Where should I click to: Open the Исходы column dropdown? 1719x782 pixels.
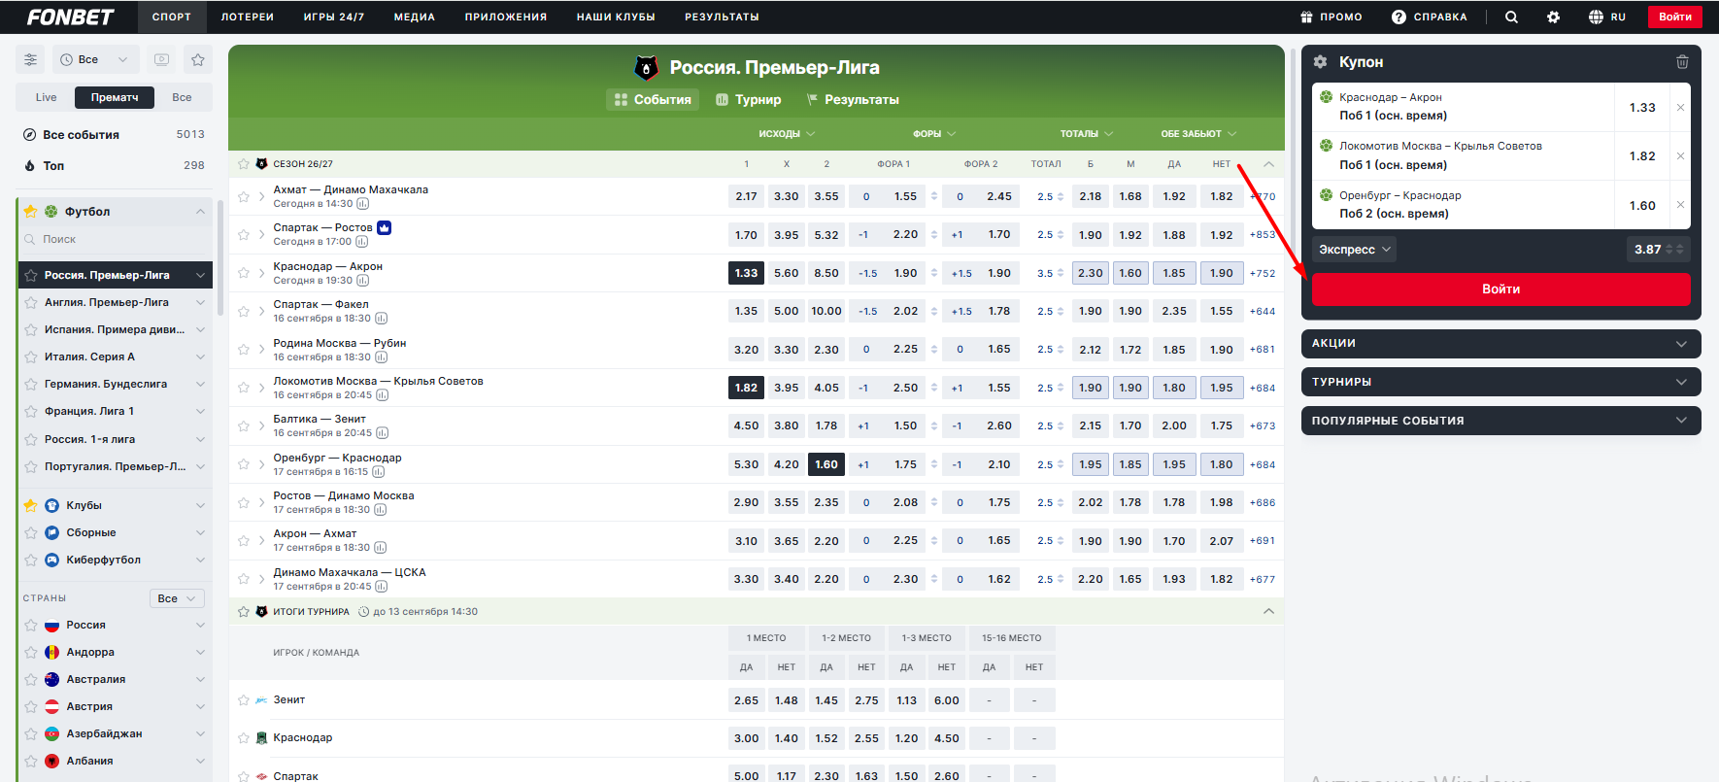(787, 134)
